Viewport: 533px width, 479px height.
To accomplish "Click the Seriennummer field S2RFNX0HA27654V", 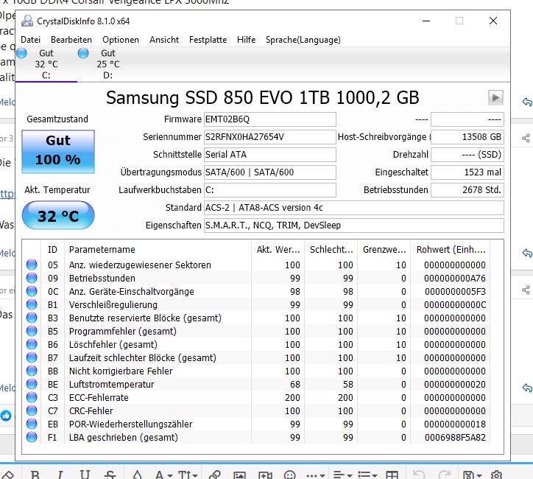I will 270,137.
